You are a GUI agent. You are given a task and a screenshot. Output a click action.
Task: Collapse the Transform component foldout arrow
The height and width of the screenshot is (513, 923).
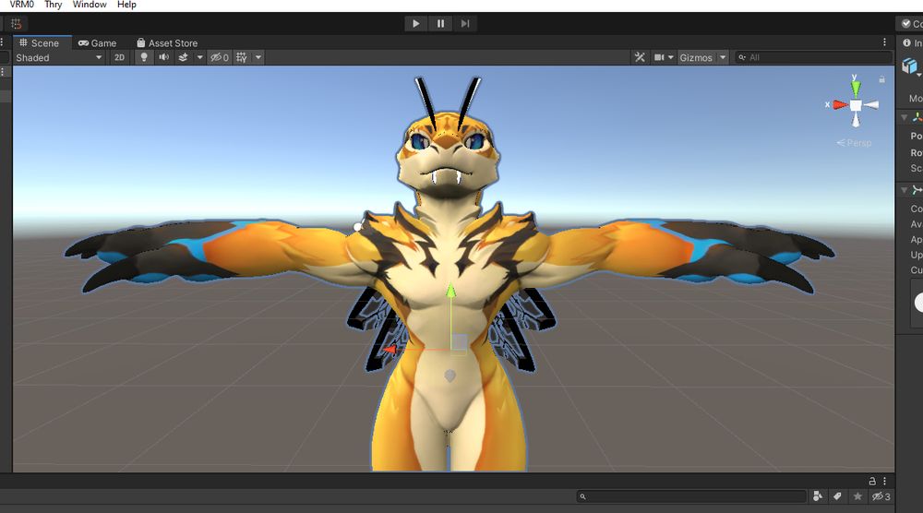coord(905,118)
